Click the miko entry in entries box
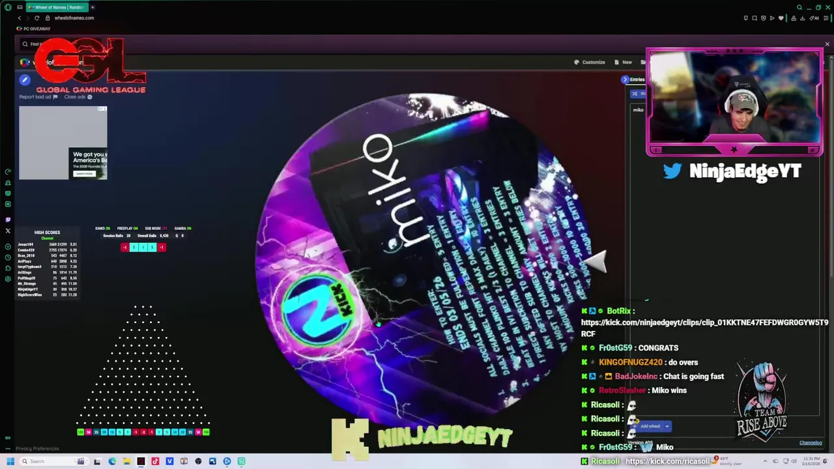 click(639, 110)
